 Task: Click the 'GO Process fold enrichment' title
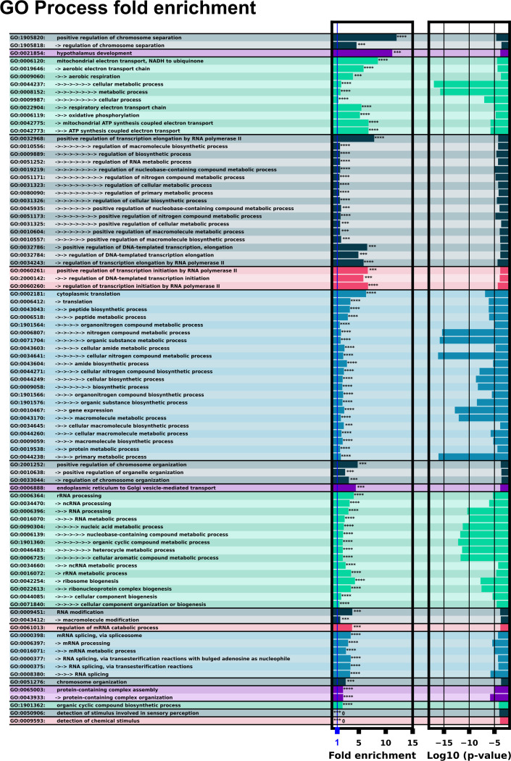coord(128,8)
